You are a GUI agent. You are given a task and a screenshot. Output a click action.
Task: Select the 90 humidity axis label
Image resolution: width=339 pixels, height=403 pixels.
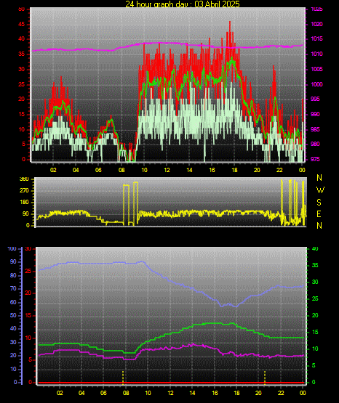13,261
